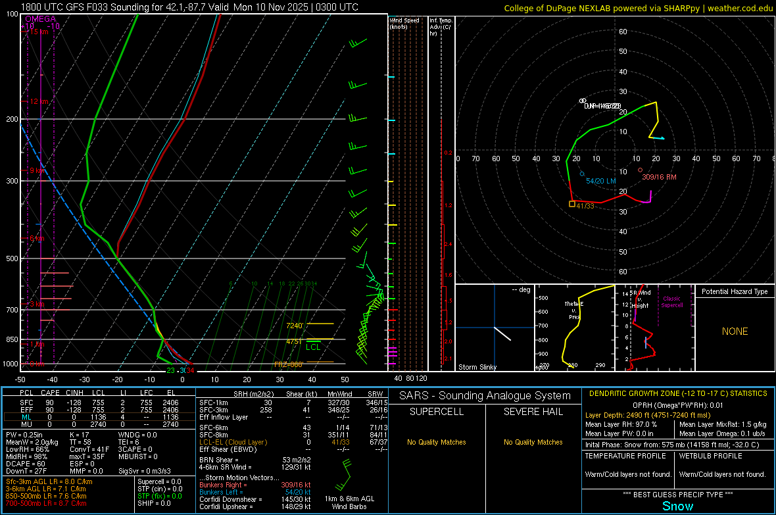
Task: Click the SRH (m2/s2) column header
Action: pyautogui.click(x=253, y=394)
